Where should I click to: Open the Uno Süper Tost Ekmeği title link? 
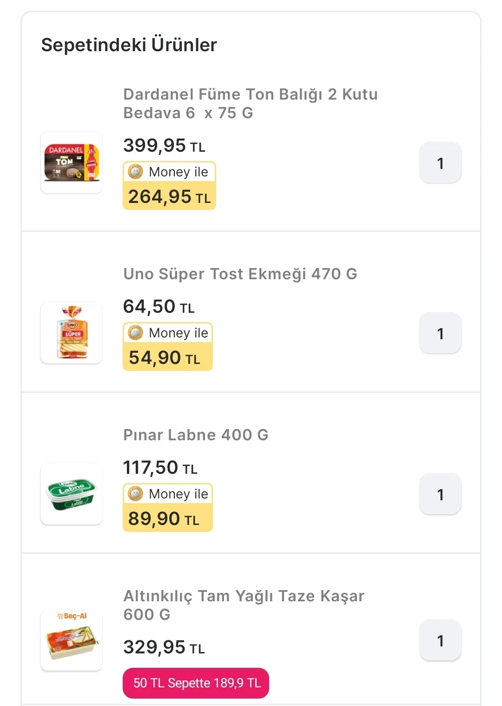pyautogui.click(x=240, y=274)
